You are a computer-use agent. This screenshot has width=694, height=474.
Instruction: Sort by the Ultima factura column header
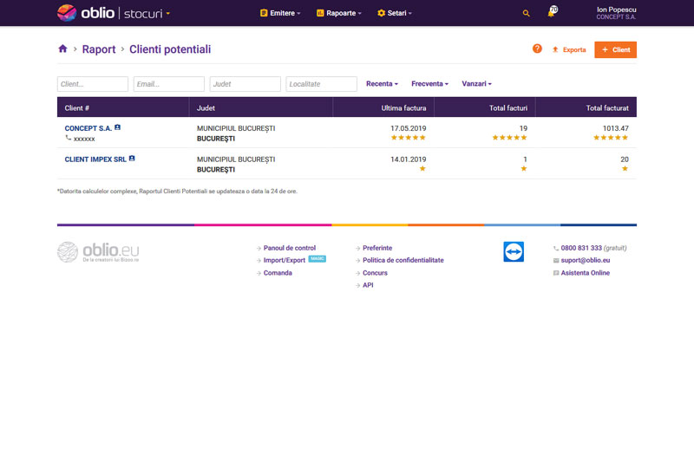tap(383, 107)
